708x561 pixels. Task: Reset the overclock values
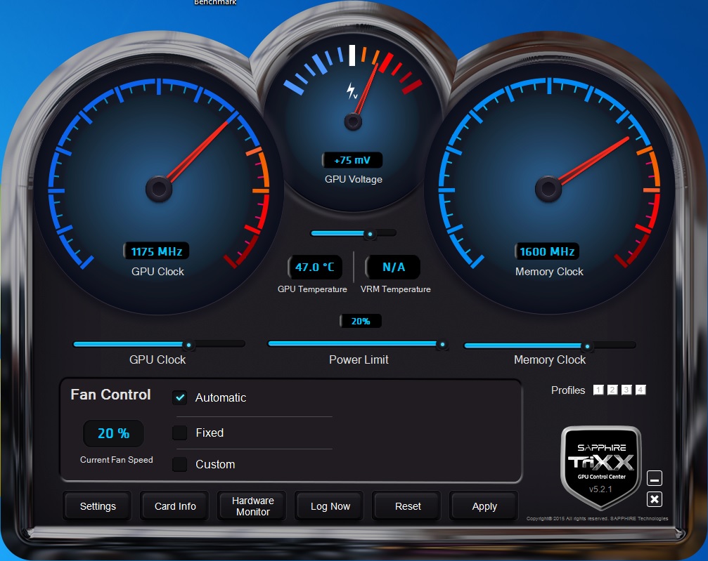[x=407, y=506]
